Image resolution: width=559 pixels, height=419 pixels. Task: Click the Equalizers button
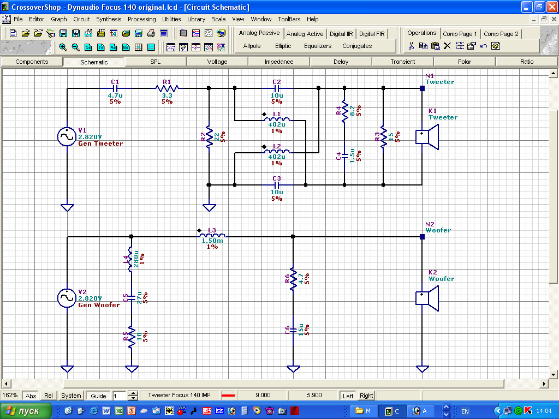318,46
